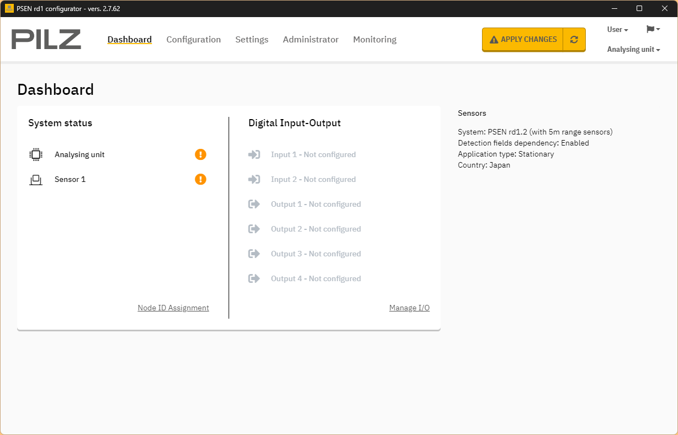The width and height of the screenshot is (678, 435).
Task: Click the APPLY CHANGES button
Action: 523,40
